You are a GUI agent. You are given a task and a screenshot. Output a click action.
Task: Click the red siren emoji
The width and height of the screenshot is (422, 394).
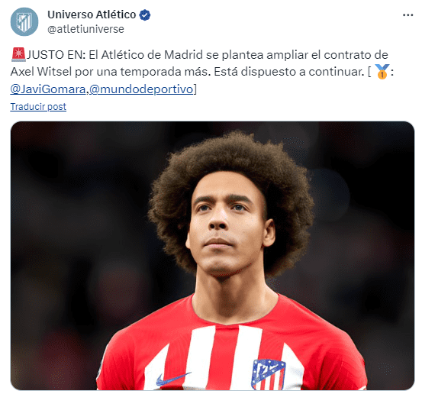[x=18, y=54]
